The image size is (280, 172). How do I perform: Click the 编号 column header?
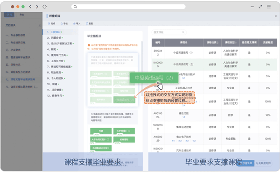[158, 43]
